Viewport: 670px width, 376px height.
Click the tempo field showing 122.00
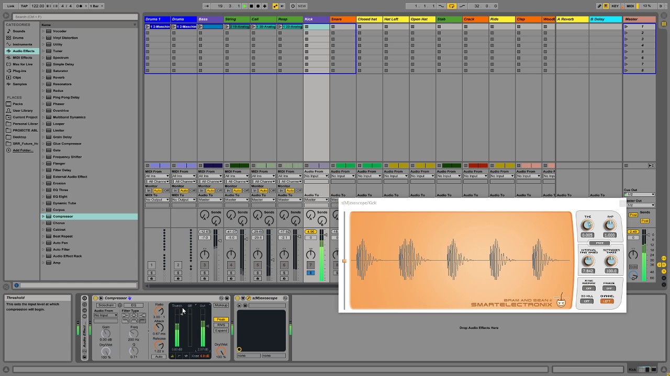38,6
